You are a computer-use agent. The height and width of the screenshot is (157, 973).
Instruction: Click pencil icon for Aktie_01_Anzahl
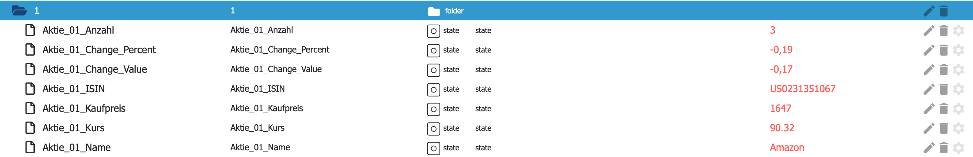[928, 31]
